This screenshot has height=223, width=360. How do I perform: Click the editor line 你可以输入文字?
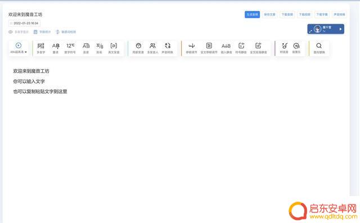[x=29, y=81]
